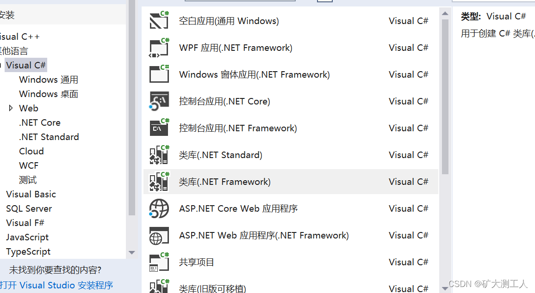Select Visual C# in the tree
The height and width of the screenshot is (293, 535).
pos(25,65)
